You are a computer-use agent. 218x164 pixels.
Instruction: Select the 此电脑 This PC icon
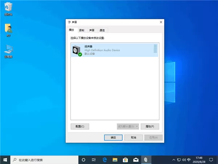[x=8, y=51]
